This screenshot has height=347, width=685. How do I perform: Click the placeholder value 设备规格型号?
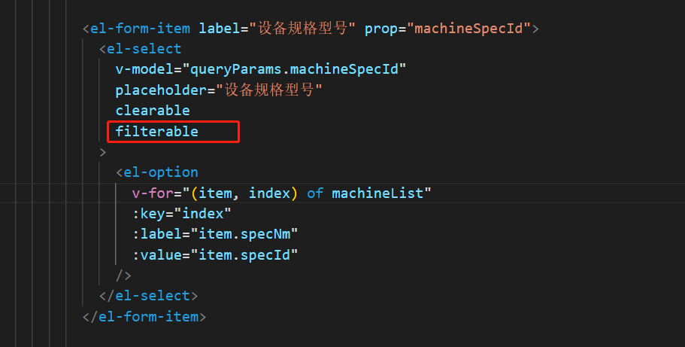[269, 90]
